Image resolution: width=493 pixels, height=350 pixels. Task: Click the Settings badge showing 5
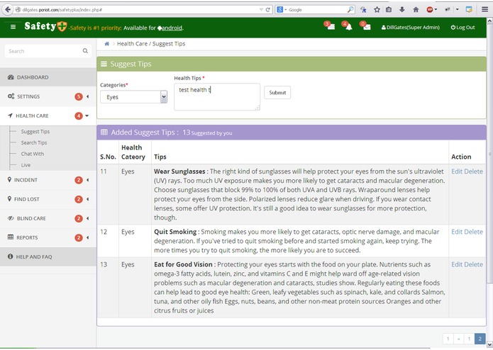pyautogui.click(x=79, y=96)
